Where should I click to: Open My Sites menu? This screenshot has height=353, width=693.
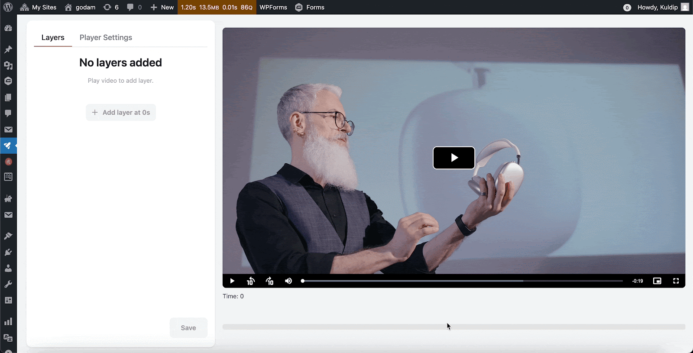39,7
